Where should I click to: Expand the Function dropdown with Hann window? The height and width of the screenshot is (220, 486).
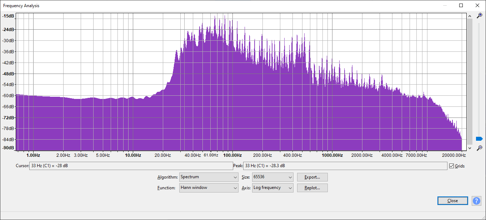[209, 188]
